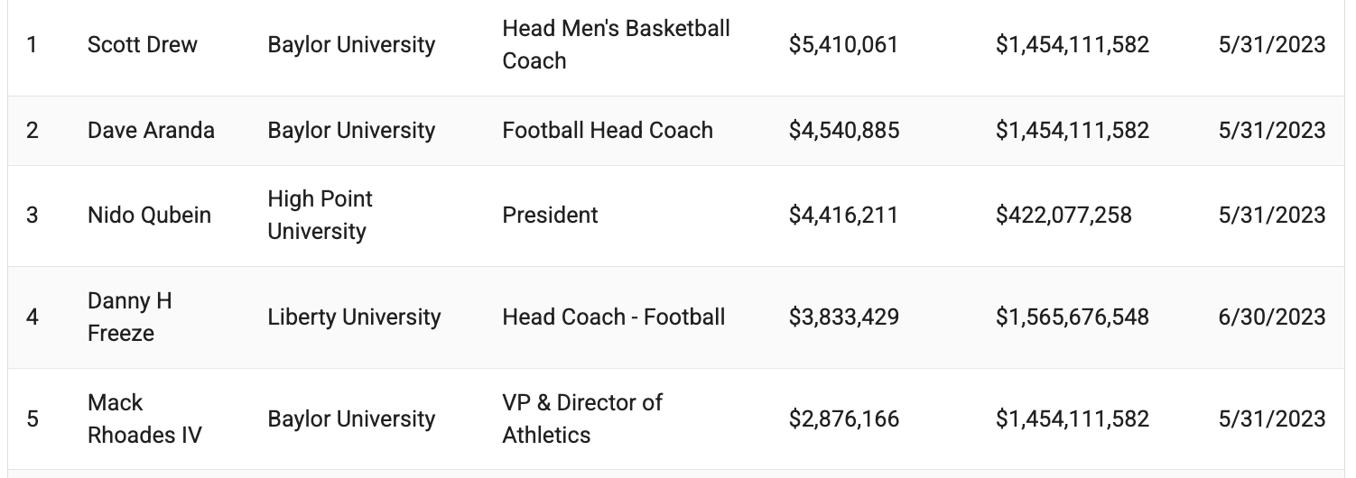
Task: Select the $1,565,676,548 value
Action: click(x=1073, y=317)
